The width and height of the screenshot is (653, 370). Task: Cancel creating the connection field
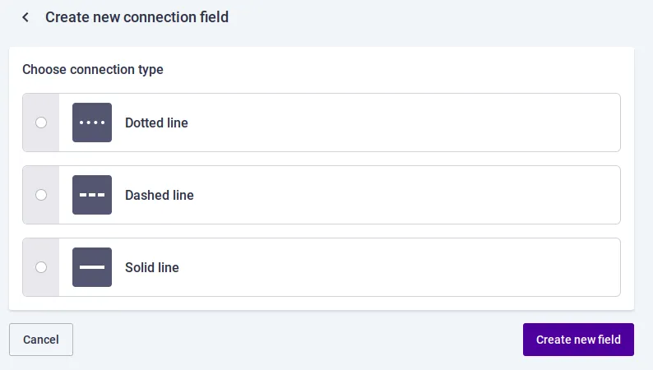(41, 340)
